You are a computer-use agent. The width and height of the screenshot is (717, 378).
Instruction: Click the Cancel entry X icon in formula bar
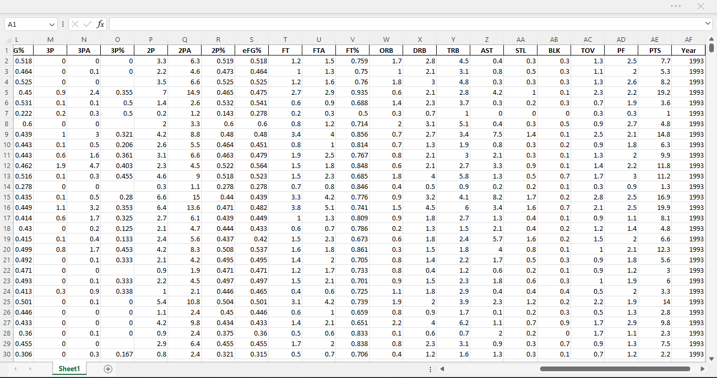point(76,24)
